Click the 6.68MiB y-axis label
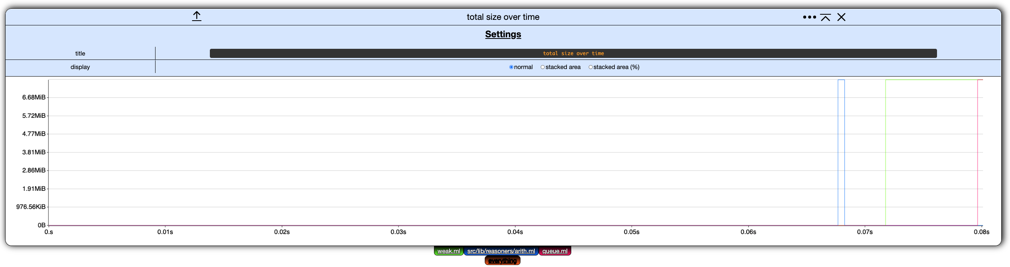The image size is (1010, 267). 34,98
